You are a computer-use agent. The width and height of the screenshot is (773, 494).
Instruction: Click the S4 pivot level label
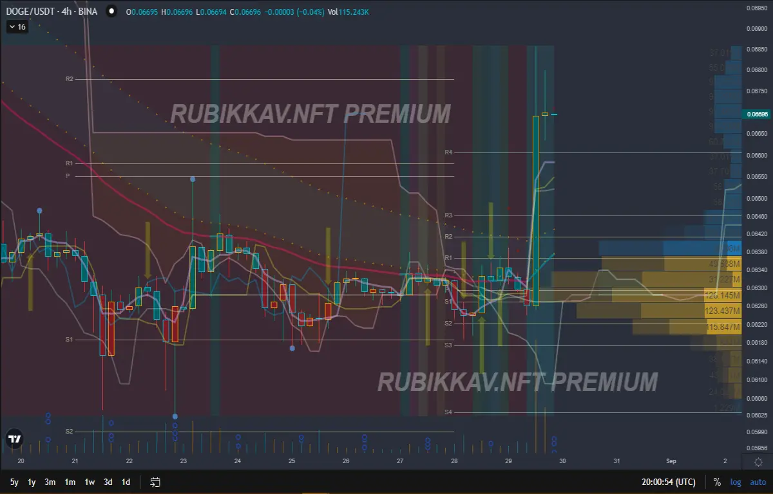449,412
